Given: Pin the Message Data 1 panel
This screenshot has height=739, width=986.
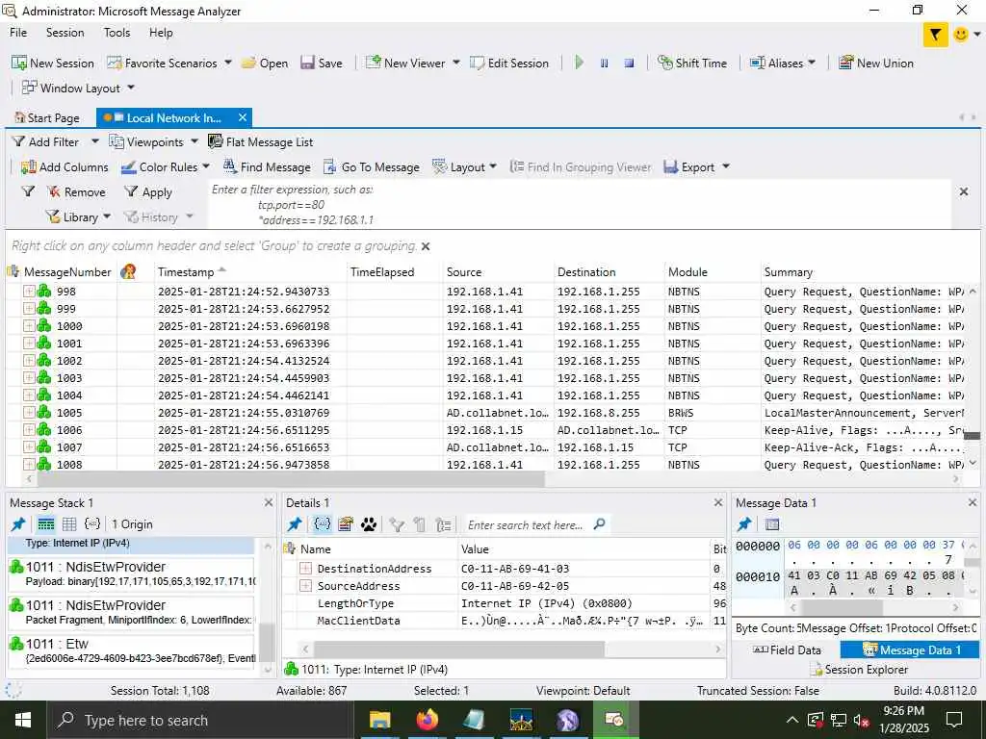Looking at the screenshot, I should tap(744, 524).
